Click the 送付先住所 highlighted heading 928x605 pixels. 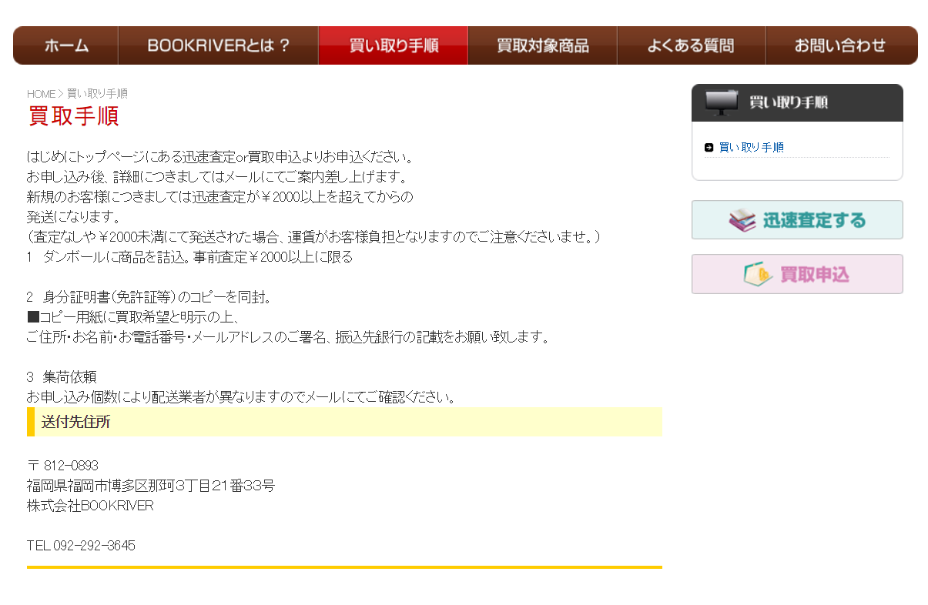(x=344, y=422)
